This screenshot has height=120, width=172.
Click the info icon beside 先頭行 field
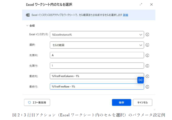[147, 66]
